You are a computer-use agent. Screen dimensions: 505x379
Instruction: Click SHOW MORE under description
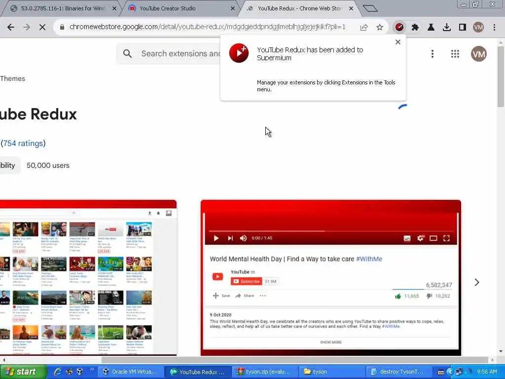(331, 342)
